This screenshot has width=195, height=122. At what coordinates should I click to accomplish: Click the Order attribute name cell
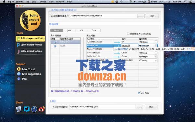tap(130, 56)
